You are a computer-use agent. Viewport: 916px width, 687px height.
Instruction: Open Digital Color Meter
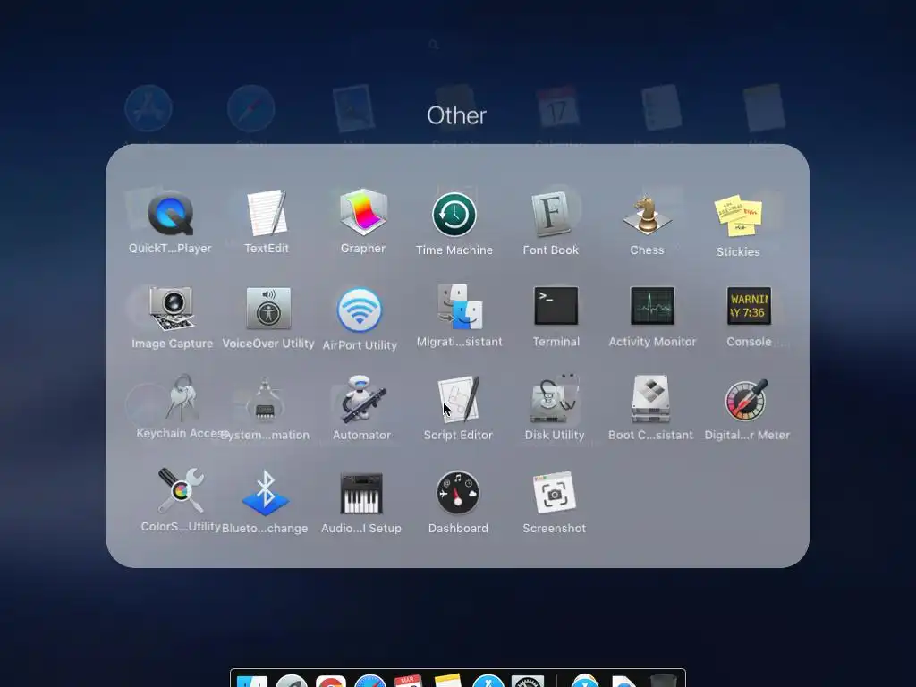pos(747,400)
